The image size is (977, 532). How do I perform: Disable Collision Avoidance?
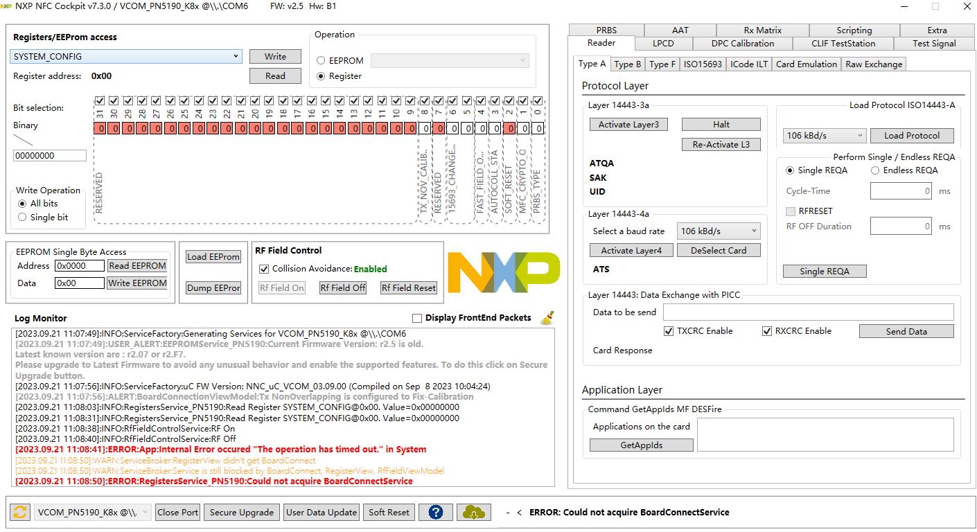pyautogui.click(x=264, y=269)
